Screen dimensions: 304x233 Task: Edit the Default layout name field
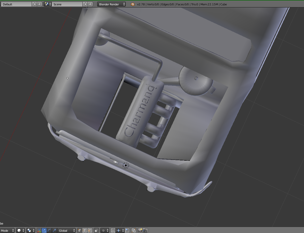pos(16,4)
